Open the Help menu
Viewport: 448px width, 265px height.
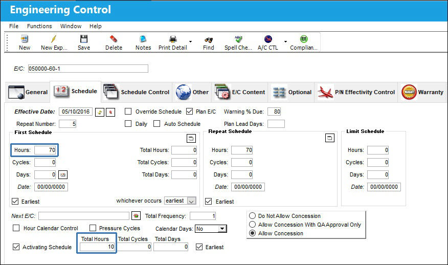coord(96,26)
